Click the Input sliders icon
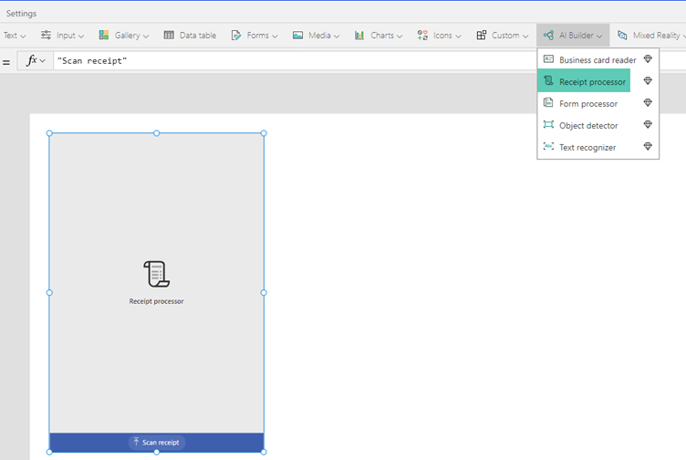Viewport: 686px width, 460px height. [46, 35]
